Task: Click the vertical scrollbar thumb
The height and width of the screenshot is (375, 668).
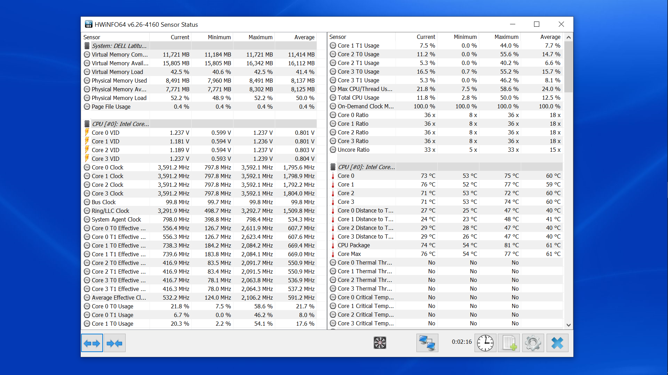Action: tap(568, 66)
